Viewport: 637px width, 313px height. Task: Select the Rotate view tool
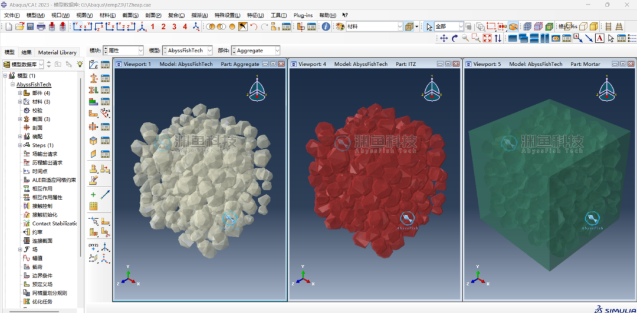(455, 38)
